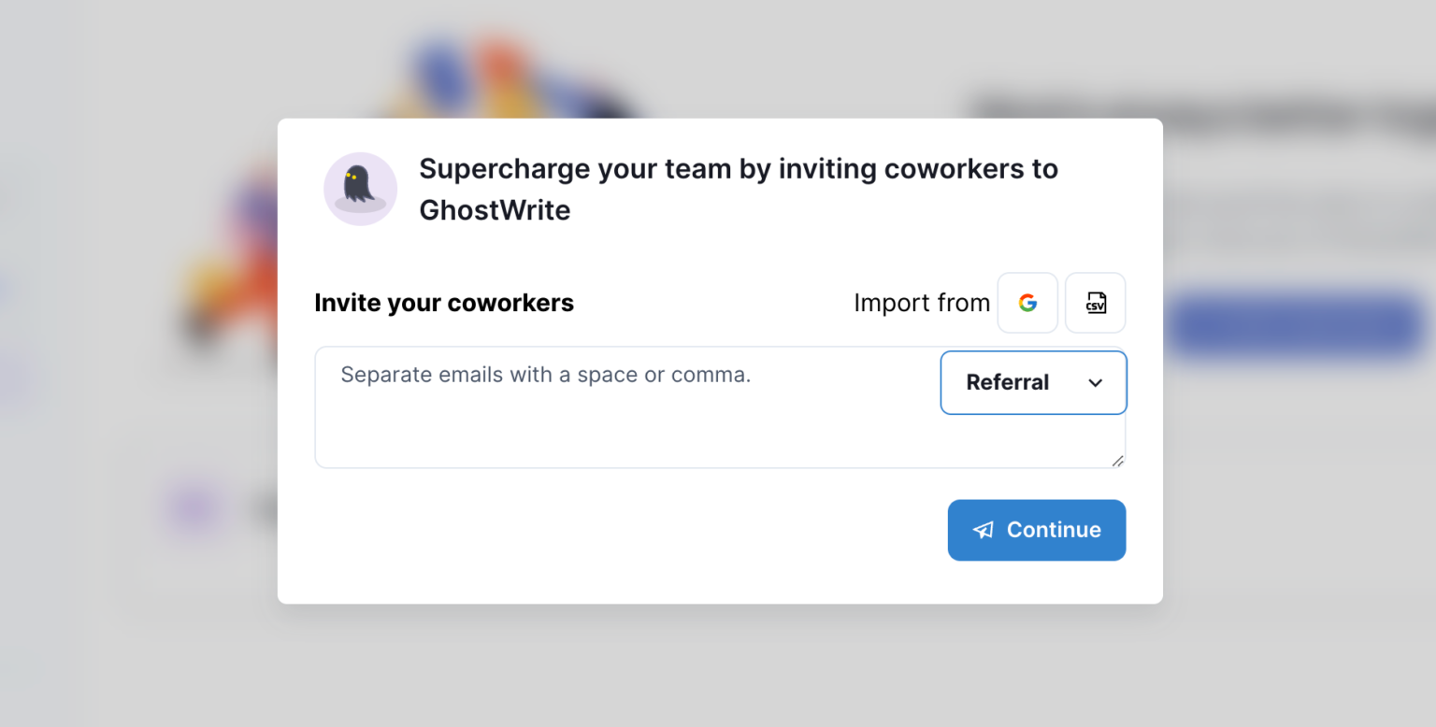Screen dimensions: 1436x727
Task: Import coworkers from a CSV file
Action: tap(1096, 303)
